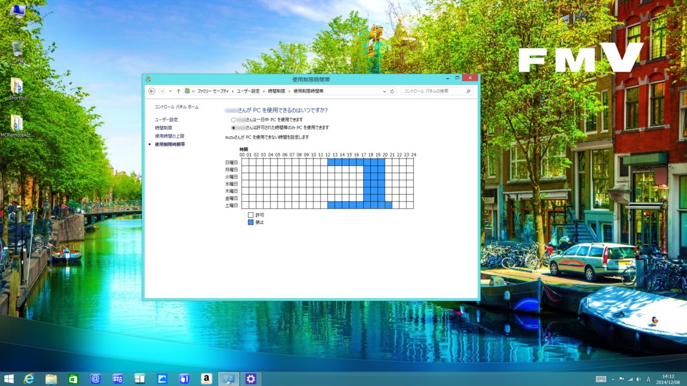Viewport: 687px width, 386px height.
Task: Open the 使用時間の上限 sidebar link
Action: tap(170, 136)
